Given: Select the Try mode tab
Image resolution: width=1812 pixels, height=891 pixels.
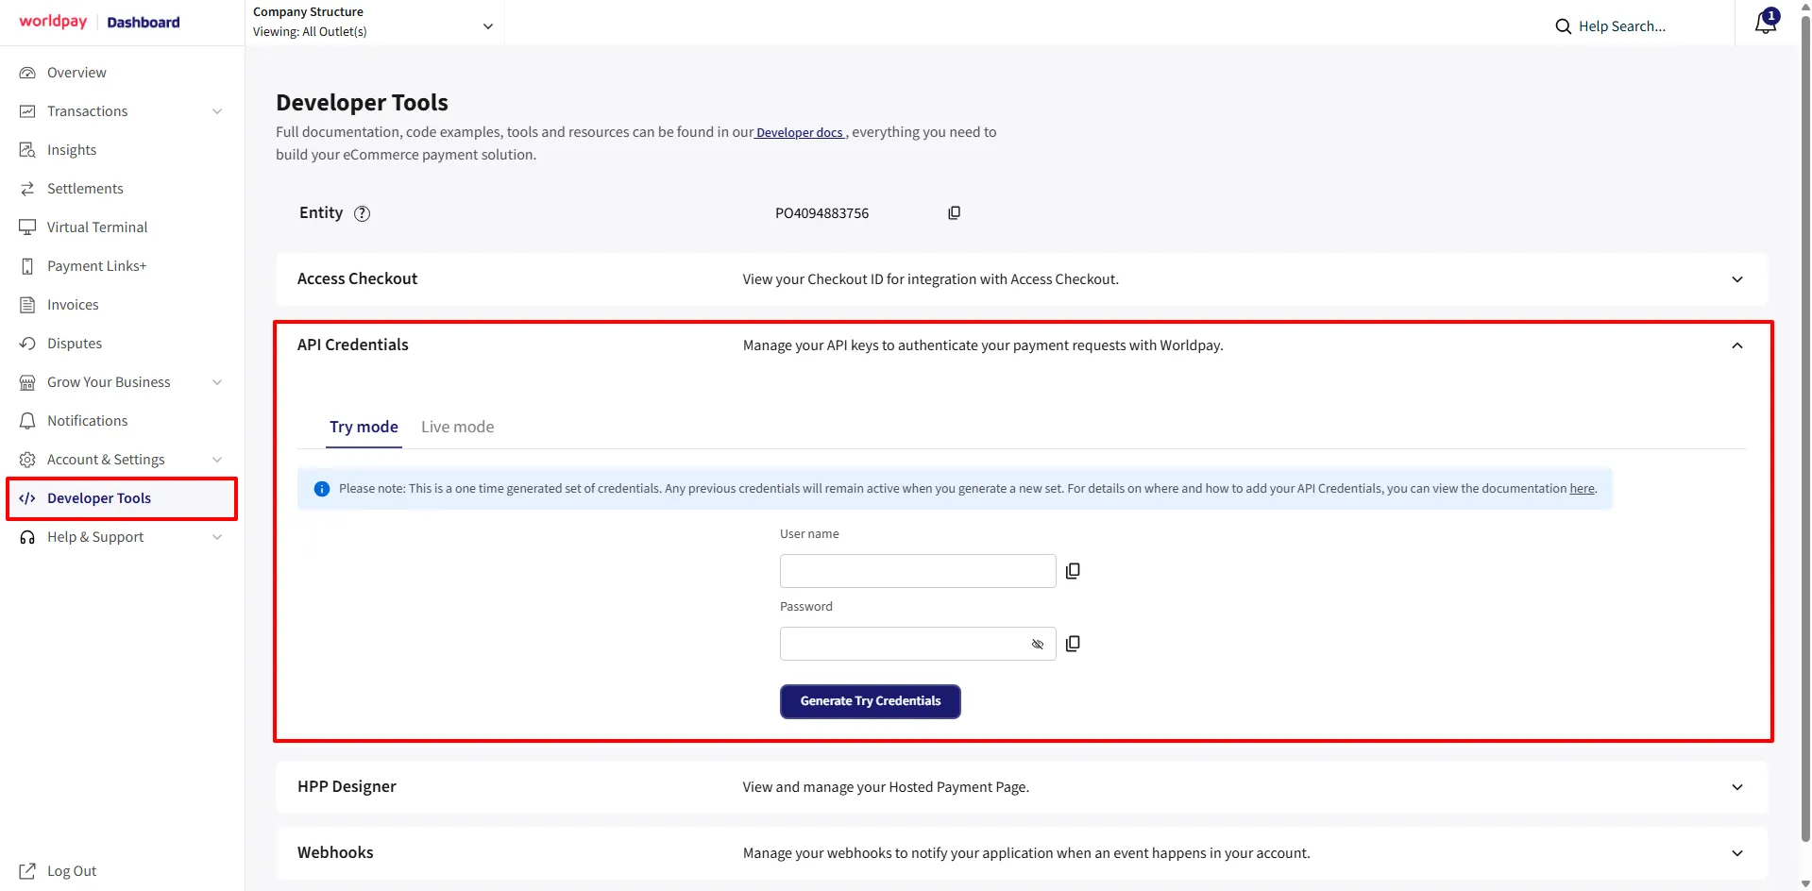Looking at the screenshot, I should pos(364,427).
